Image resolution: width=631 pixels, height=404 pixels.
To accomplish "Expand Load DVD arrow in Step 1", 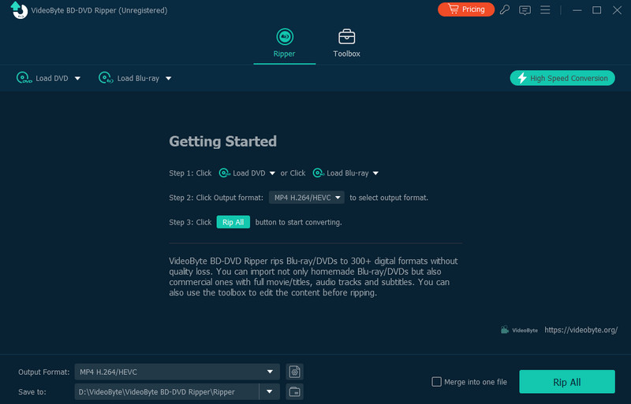I will pos(272,173).
